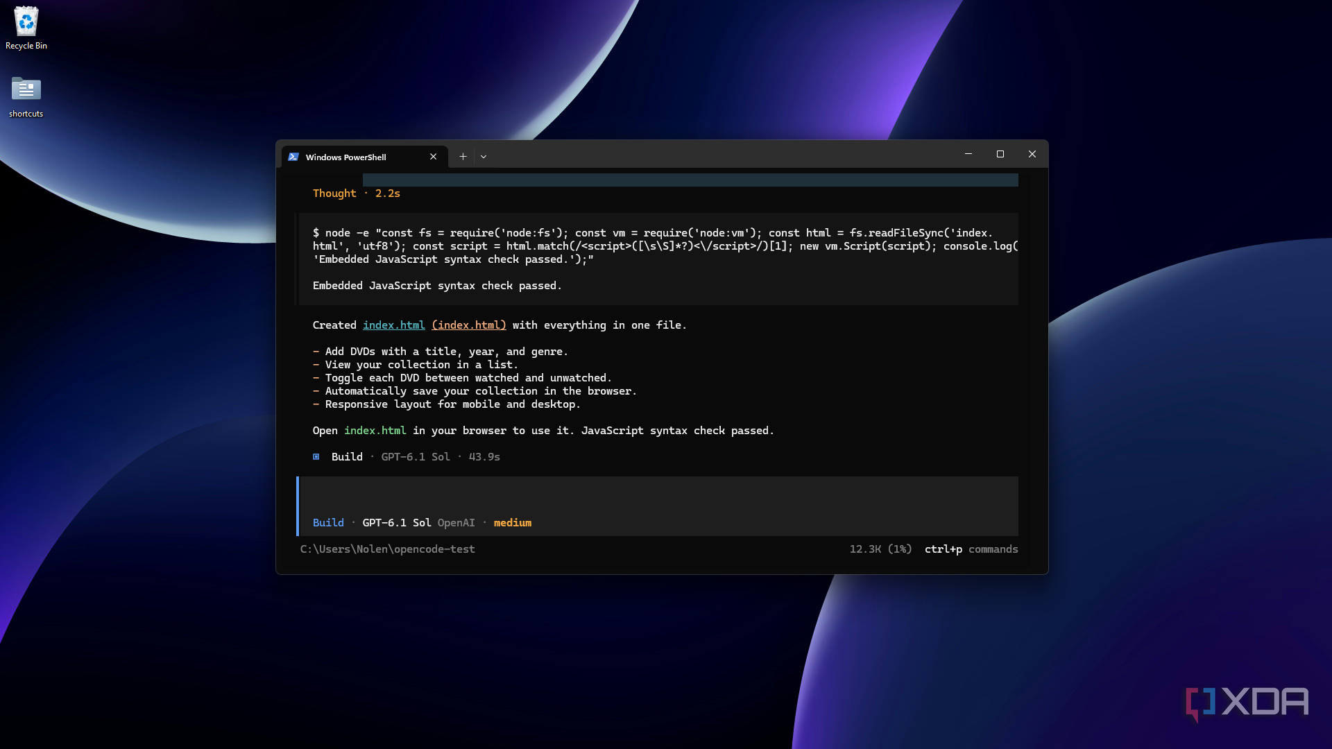Click the Thought 2.2s line
The image size is (1332, 749).
coord(357,193)
